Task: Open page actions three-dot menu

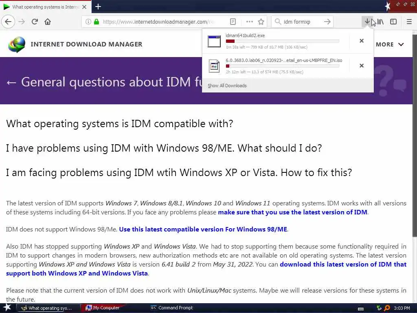Action: 250,22
